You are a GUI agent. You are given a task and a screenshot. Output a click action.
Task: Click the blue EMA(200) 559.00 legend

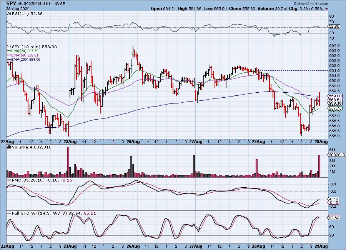click(x=26, y=59)
